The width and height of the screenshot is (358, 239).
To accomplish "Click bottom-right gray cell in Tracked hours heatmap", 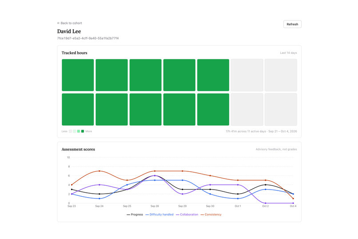I will pos(281,109).
